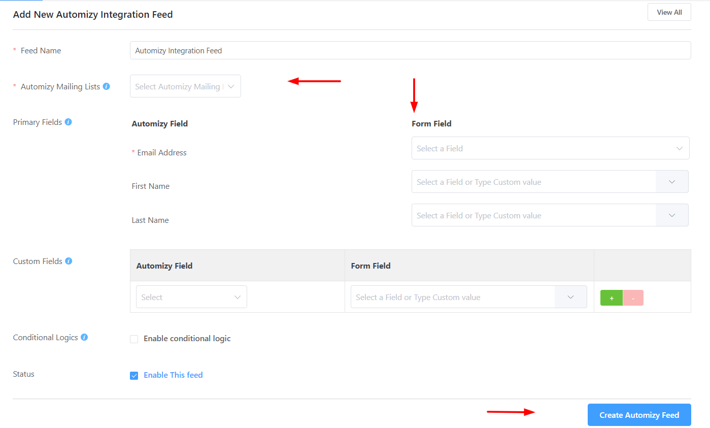Click info icon beside Custom Fields label
Viewport: 710px width, 428px height.
click(x=69, y=261)
